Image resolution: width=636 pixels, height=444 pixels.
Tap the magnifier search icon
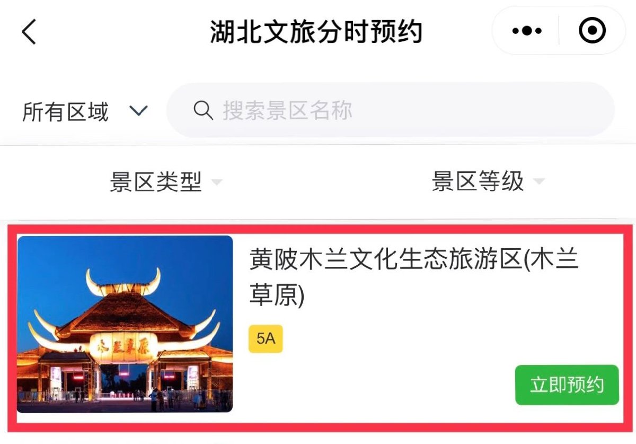tap(203, 110)
